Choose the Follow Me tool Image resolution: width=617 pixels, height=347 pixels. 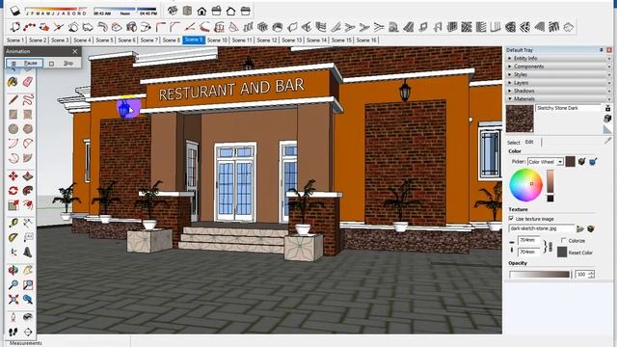28,191
